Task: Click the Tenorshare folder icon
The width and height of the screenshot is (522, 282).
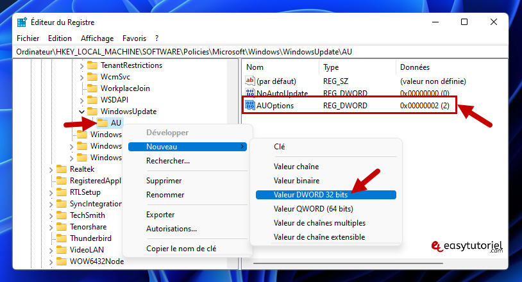Action: [62, 227]
